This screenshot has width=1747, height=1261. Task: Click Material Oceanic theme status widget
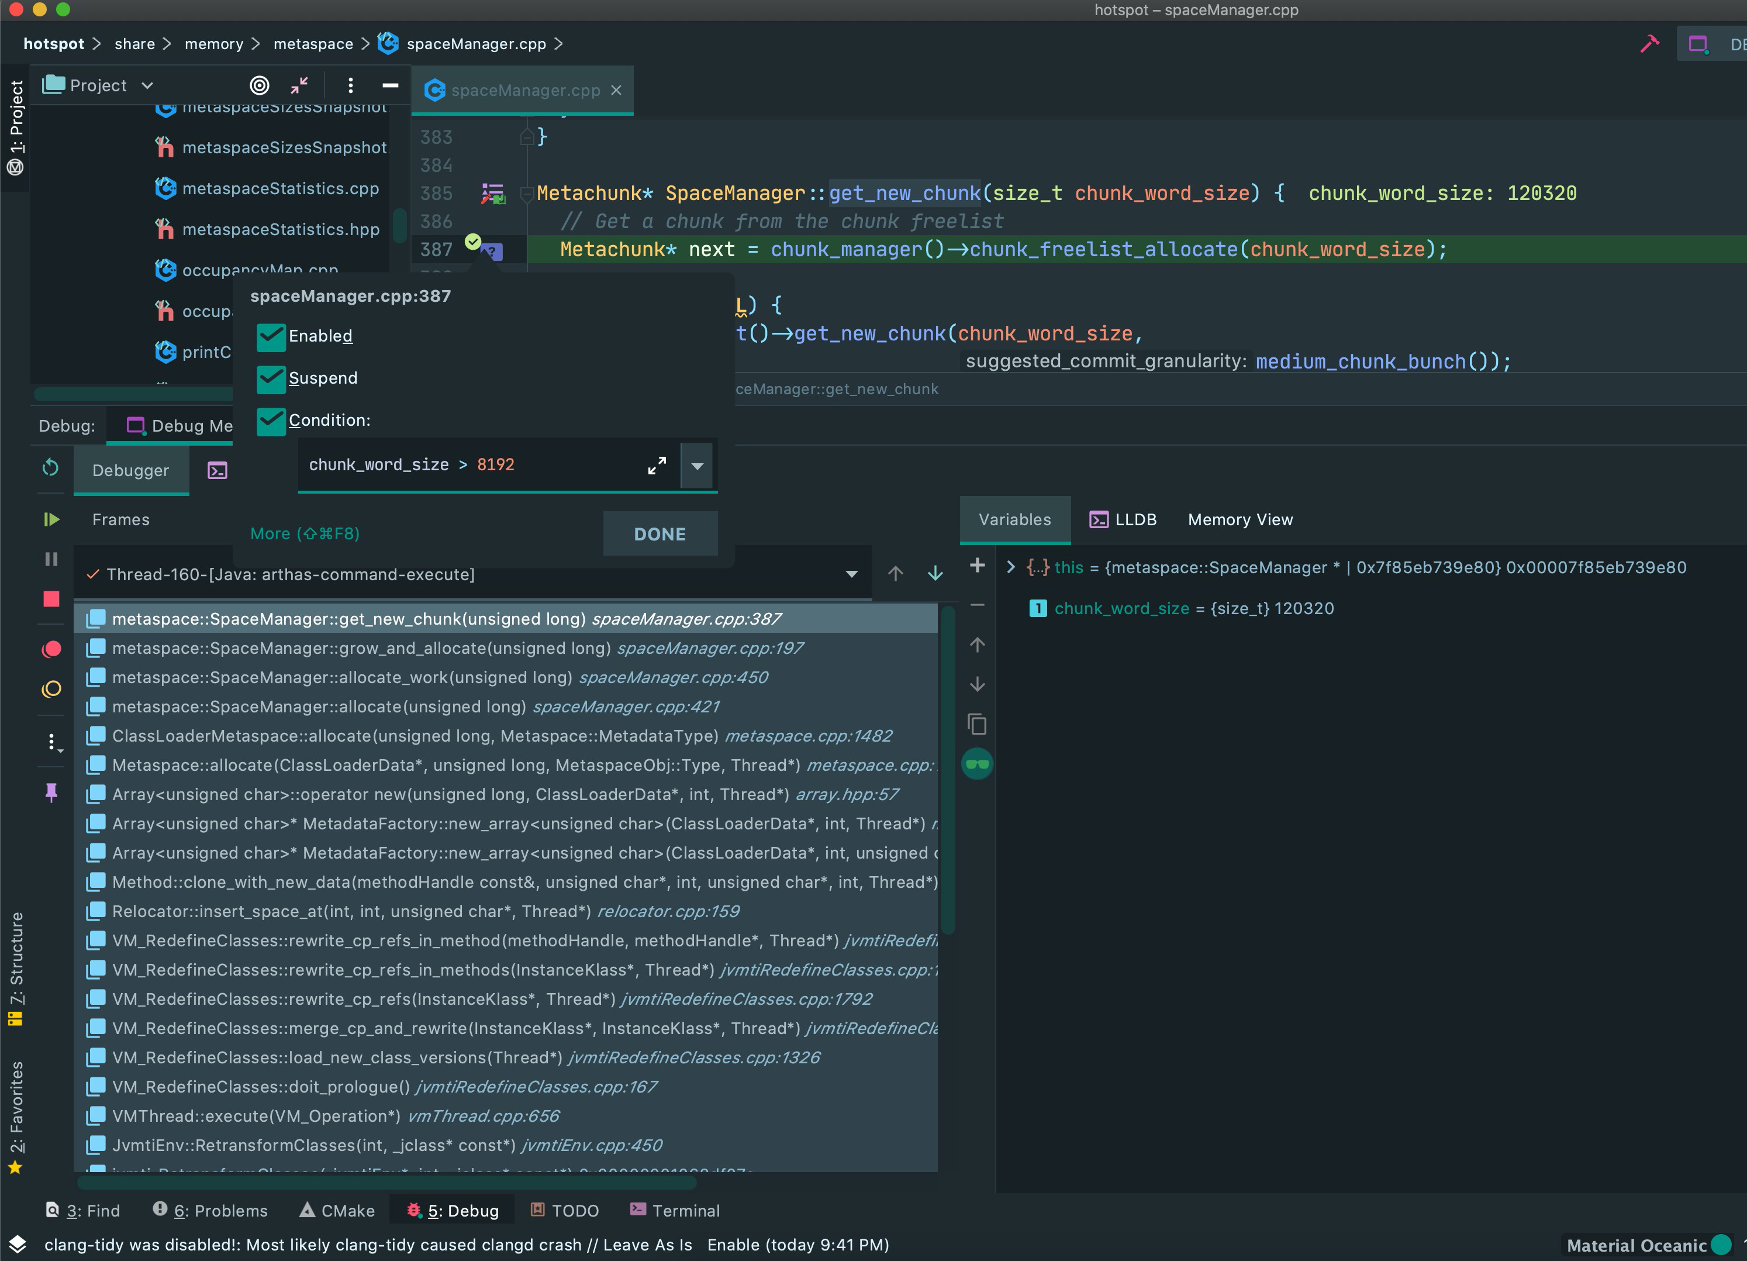[1648, 1245]
